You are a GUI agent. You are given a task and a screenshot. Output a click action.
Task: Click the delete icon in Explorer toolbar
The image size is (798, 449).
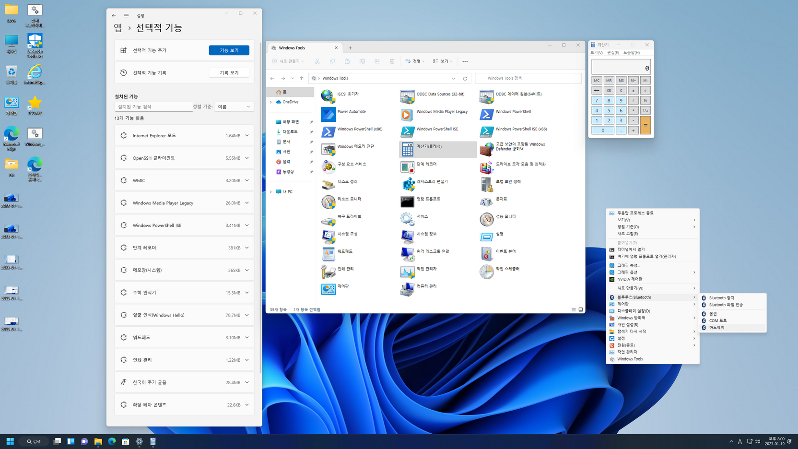point(392,61)
